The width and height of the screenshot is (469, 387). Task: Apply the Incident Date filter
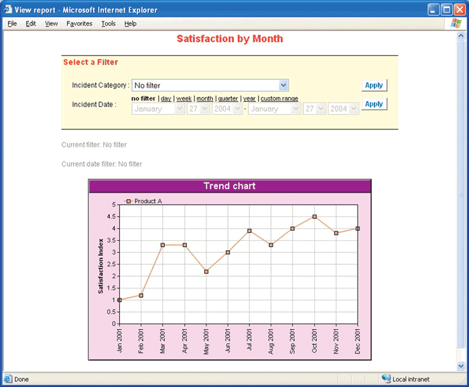(374, 104)
